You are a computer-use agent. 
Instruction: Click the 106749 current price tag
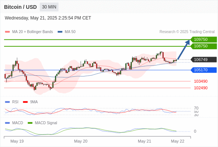(x=204, y=60)
